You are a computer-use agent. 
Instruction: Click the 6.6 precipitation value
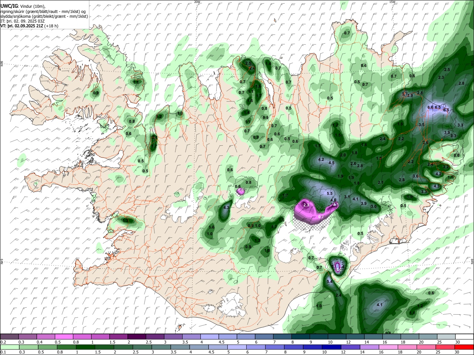(430, 107)
